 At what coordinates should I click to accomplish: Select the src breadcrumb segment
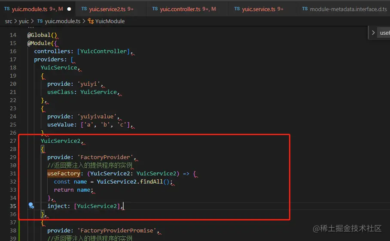(x=9, y=21)
